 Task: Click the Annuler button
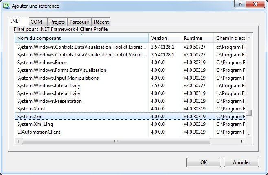tap(242, 162)
